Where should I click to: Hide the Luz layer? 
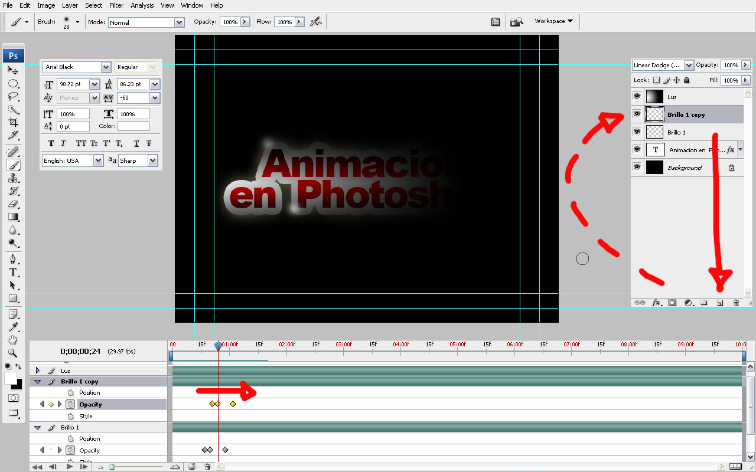(637, 97)
